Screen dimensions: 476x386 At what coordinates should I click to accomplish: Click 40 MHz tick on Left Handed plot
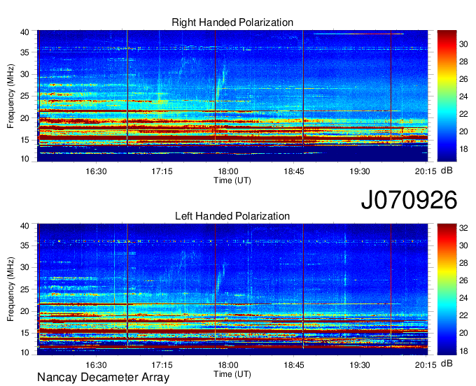click(x=24, y=226)
